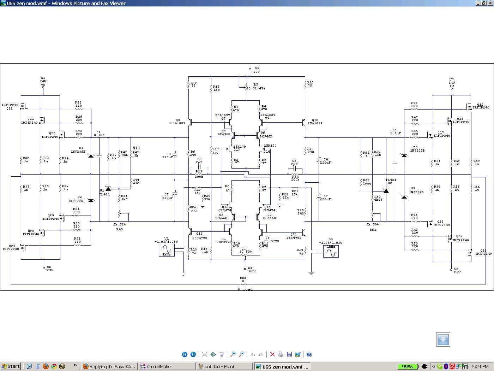Select the Best Fit view icon

[205, 354]
